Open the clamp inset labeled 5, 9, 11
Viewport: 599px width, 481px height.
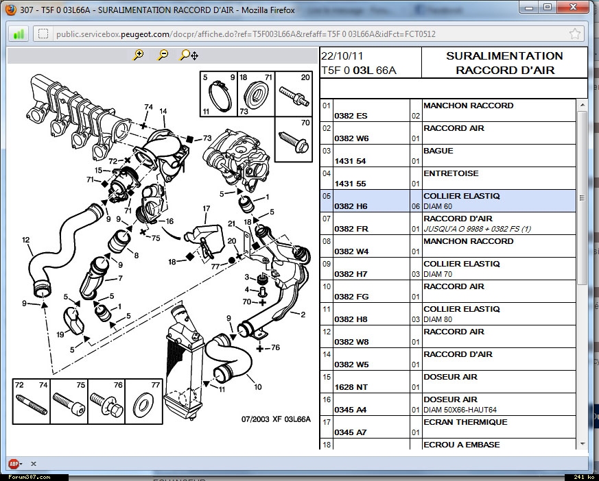tap(218, 94)
